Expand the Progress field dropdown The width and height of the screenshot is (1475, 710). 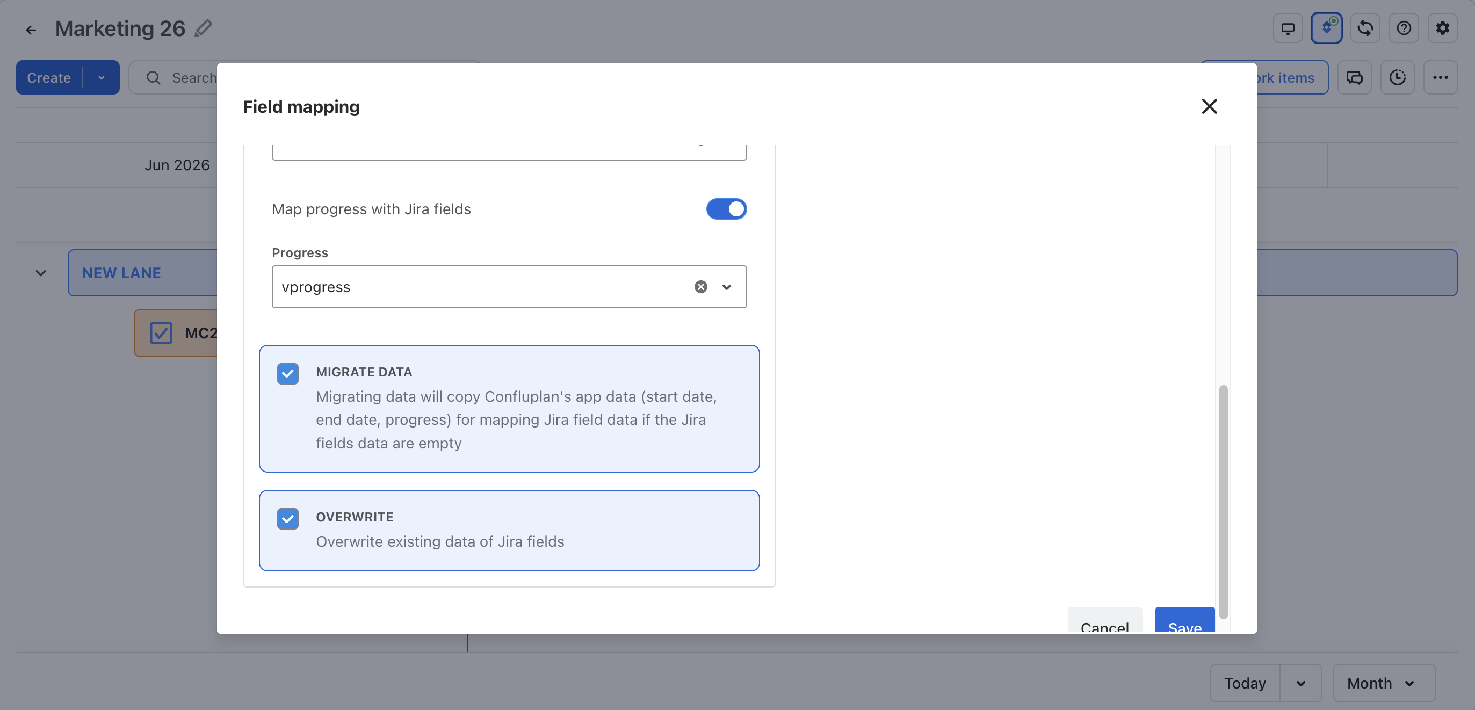727,287
